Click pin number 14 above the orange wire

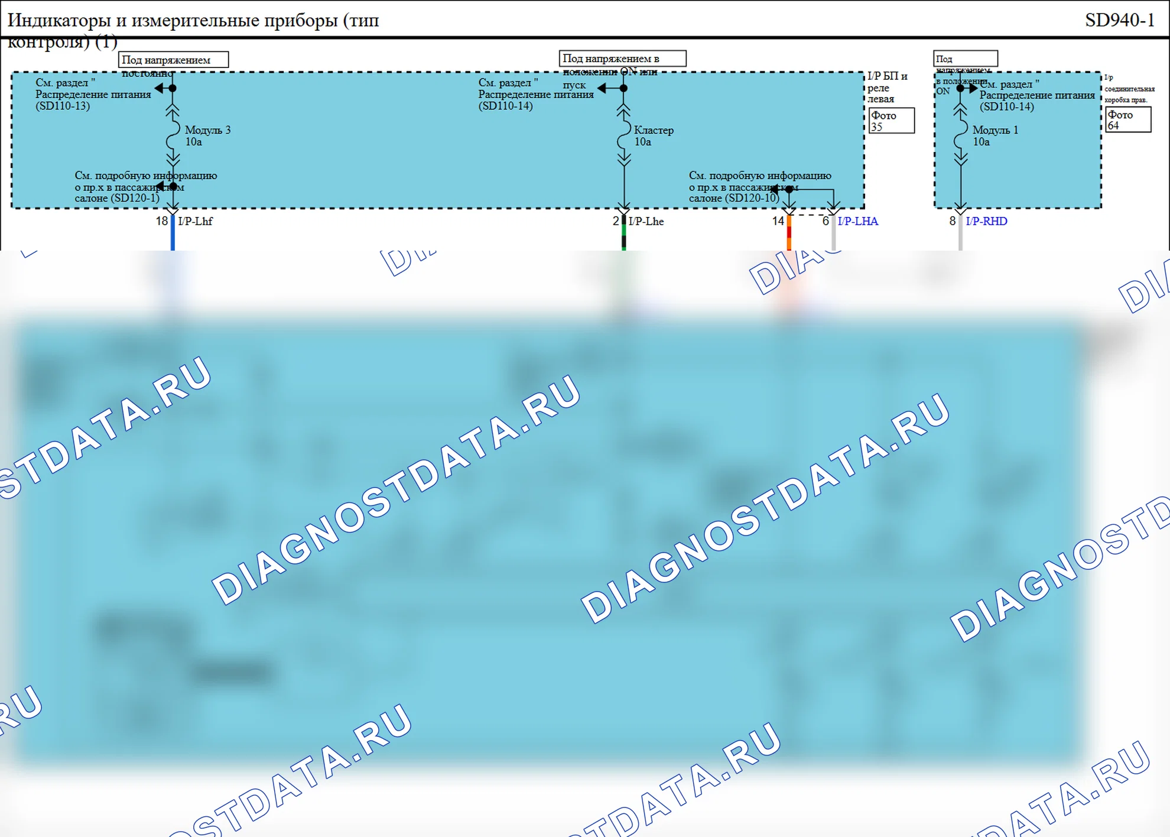tap(778, 221)
